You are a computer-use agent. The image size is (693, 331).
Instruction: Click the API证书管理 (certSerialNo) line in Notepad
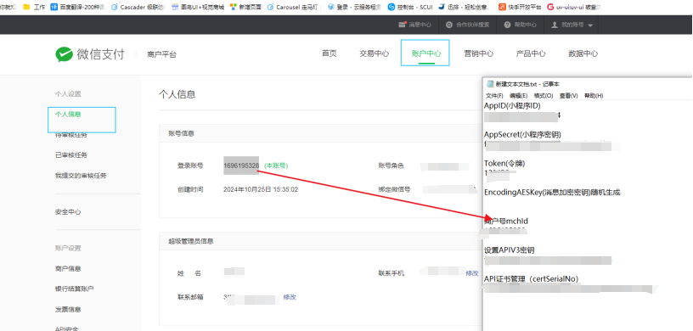pos(532,279)
